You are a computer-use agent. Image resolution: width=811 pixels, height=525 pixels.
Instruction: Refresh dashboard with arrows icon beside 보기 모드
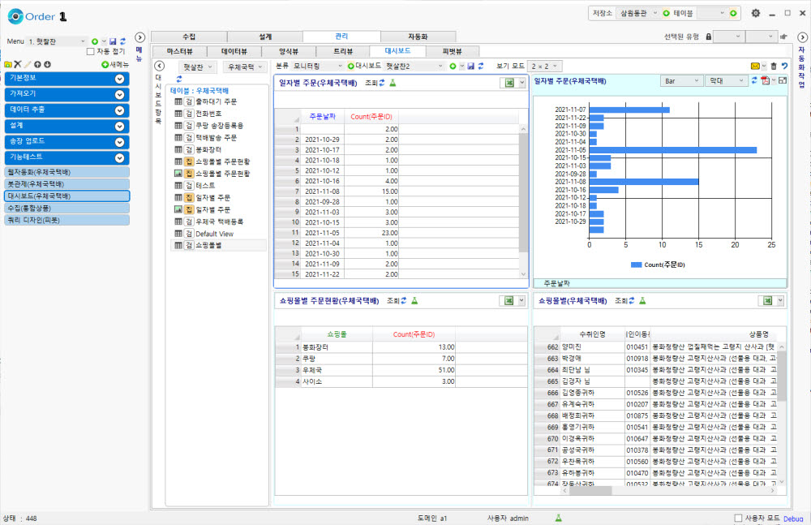[x=480, y=67]
